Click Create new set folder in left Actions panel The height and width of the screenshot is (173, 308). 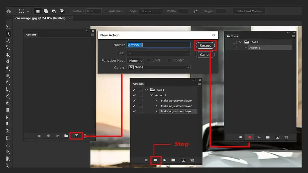[x=66, y=136]
